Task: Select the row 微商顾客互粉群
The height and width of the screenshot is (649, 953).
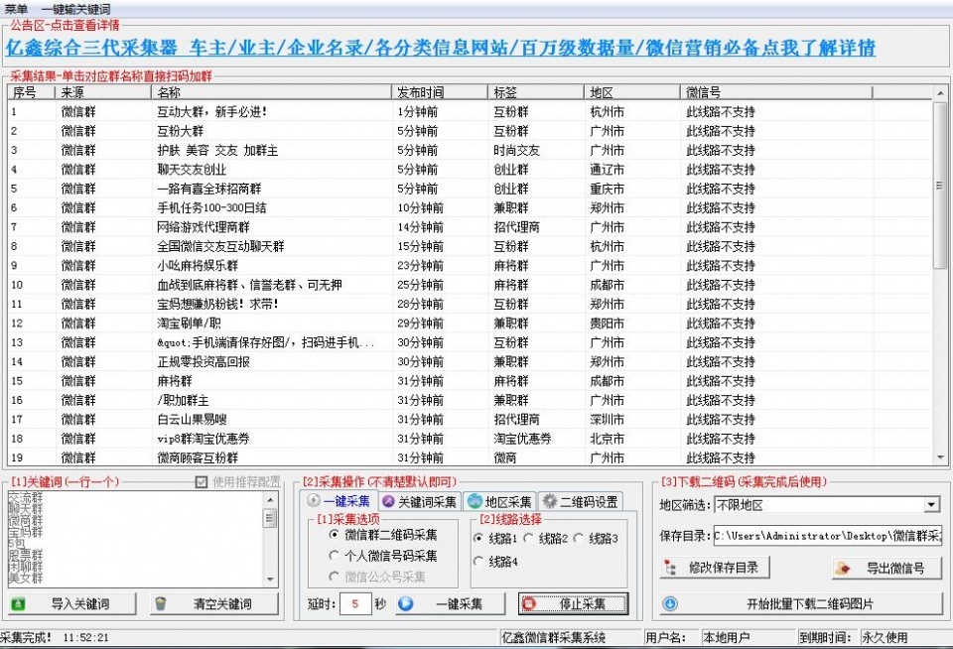Action: [x=470, y=457]
